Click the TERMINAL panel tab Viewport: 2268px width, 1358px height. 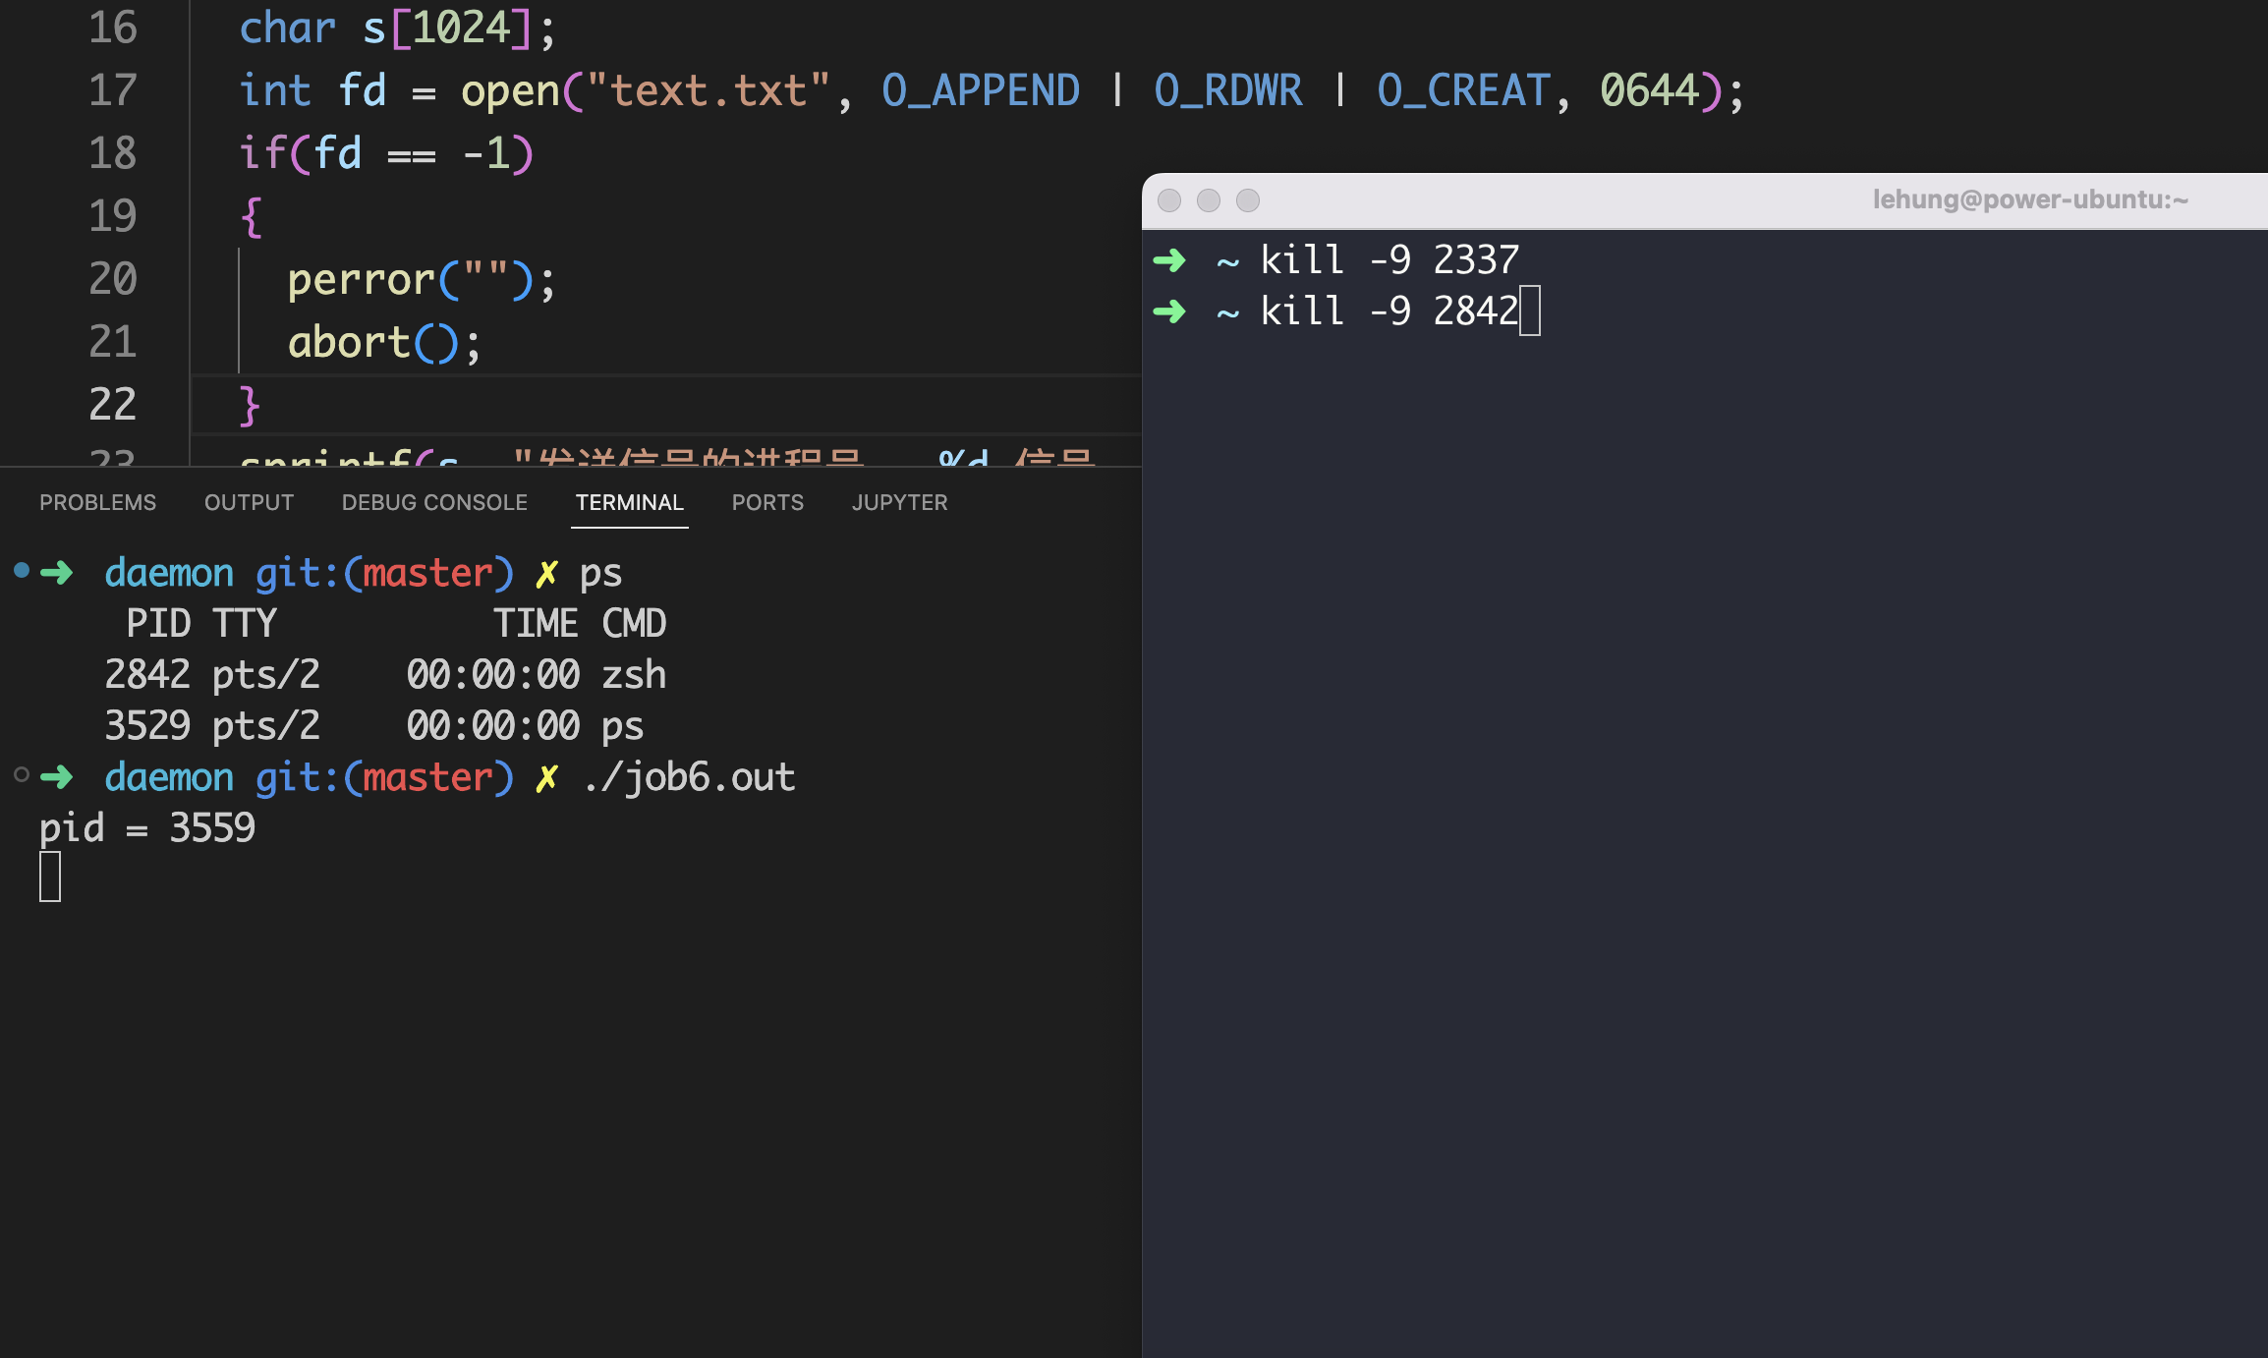[629, 502]
